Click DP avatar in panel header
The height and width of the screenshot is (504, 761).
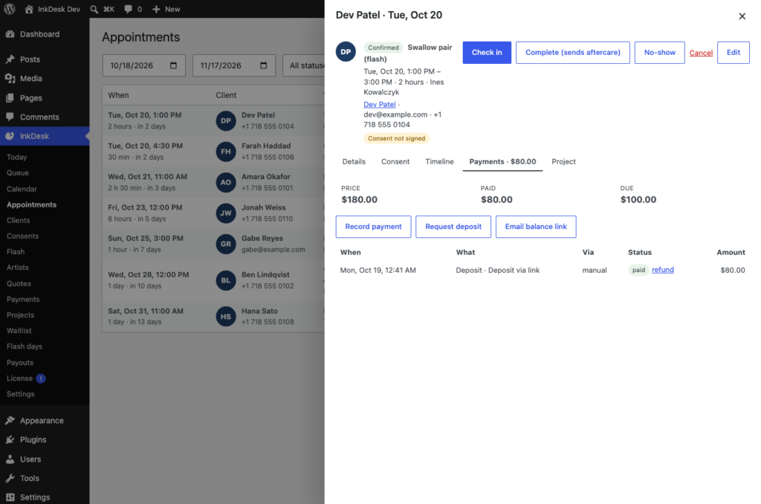(346, 51)
